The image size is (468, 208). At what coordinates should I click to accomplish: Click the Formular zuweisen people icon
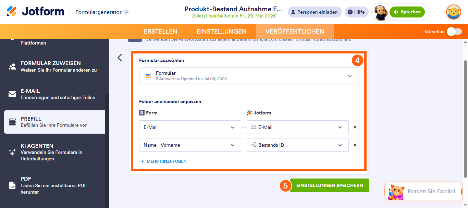[x=12, y=66]
